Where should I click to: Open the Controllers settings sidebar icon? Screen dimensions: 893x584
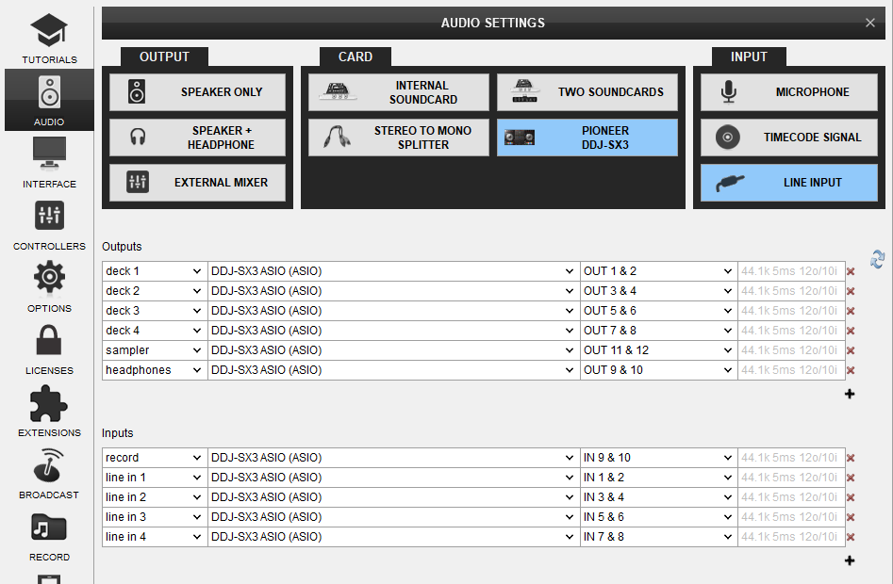(x=49, y=224)
